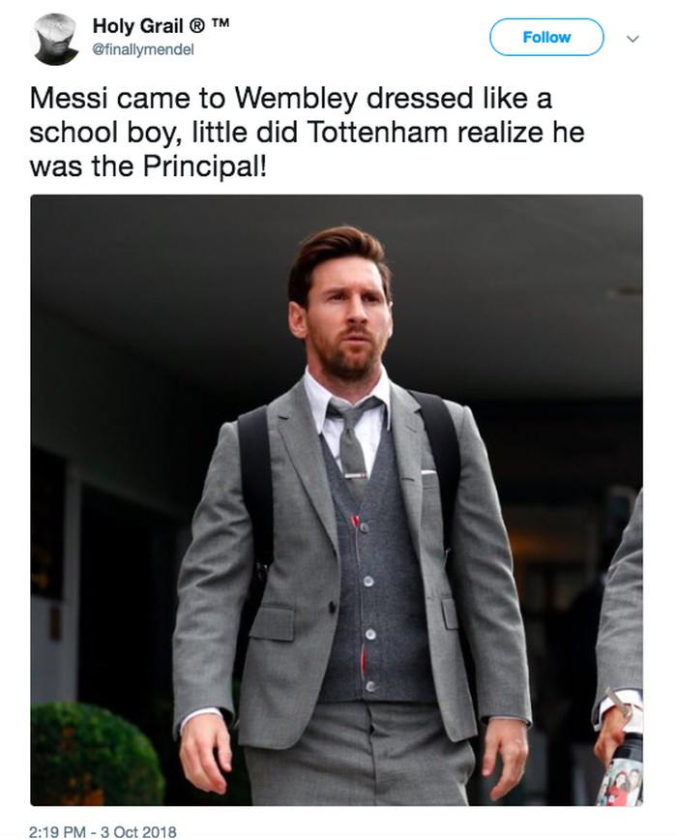The image size is (677, 839).
Task: Visit the @finallymendel handle link
Action: click(x=143, y=49)
